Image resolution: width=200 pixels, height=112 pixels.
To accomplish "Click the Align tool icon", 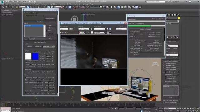I will (x=107, y=7).
